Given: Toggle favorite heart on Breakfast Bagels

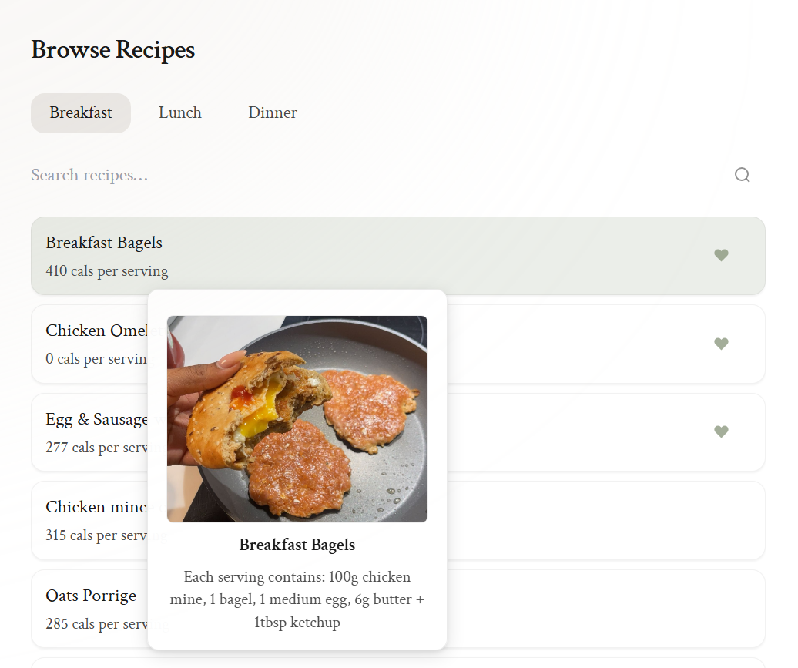Looking at the screenshot, I should point(721,255).
